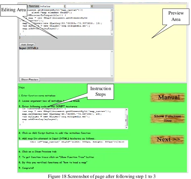Click 'map.setCenter' line in script textarea
Screen dimensions: 191x179
tap(62, 23)
